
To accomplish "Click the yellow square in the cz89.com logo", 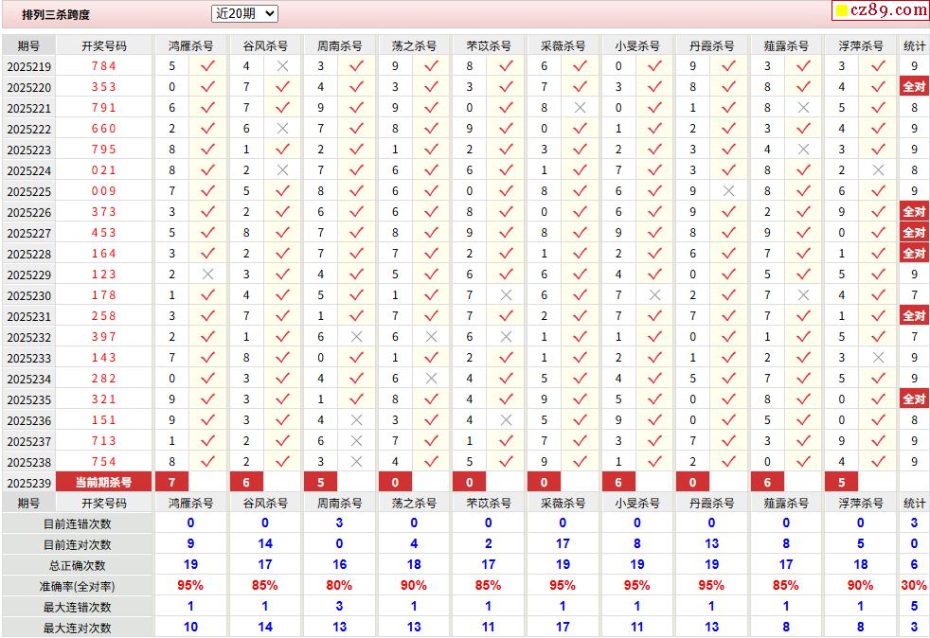I will pos(842,10).
